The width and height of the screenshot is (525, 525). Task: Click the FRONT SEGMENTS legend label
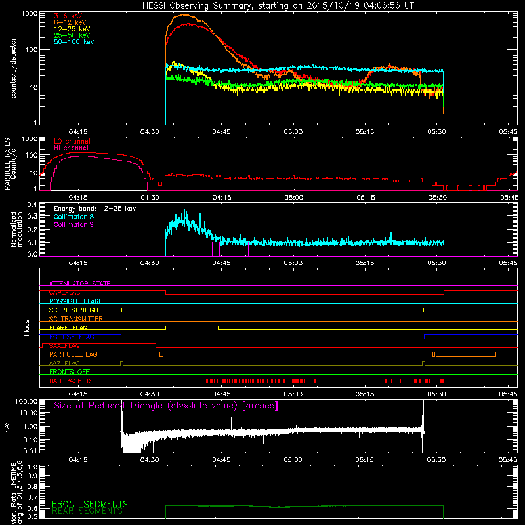(90, 504)
